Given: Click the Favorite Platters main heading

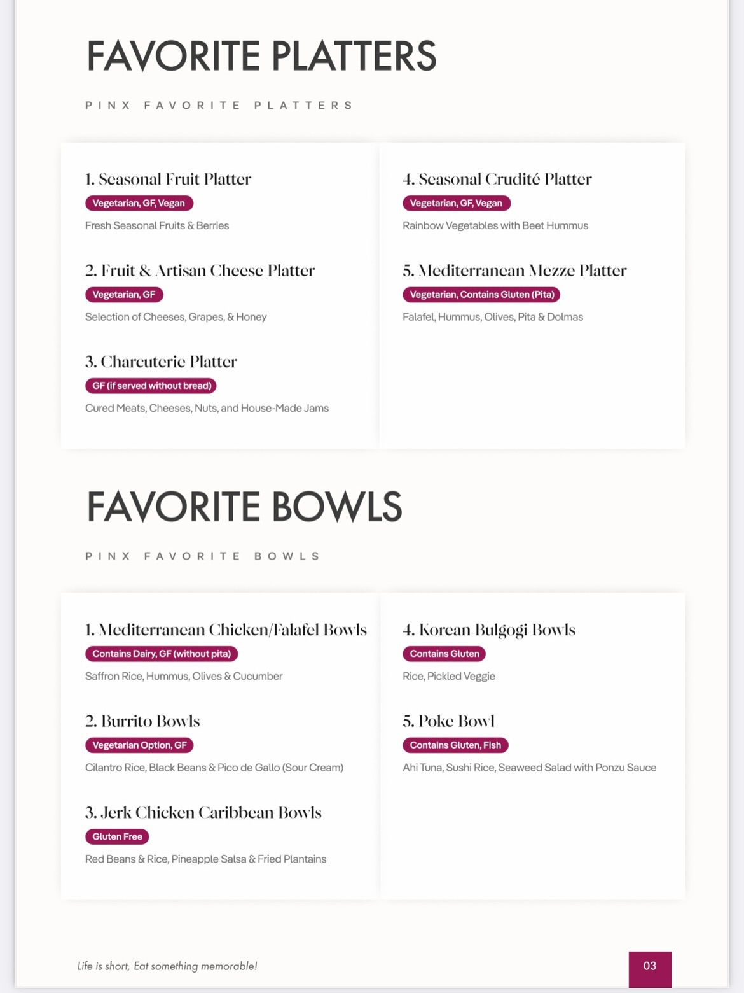Looking at the screenshot, I should click(x=261, y=56).
